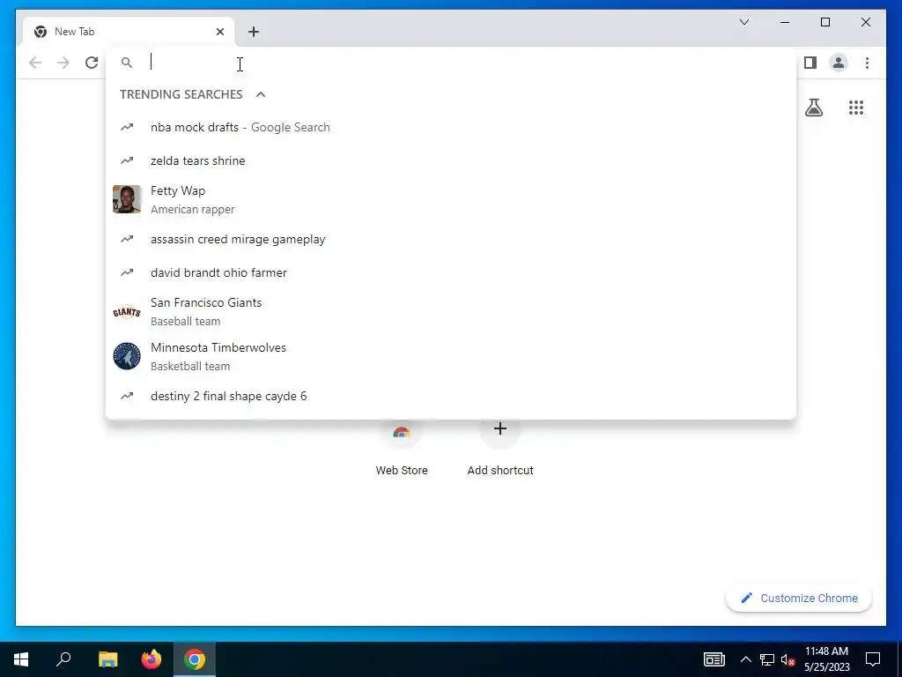Select suggestion nba mock drafts

point(451,127)
